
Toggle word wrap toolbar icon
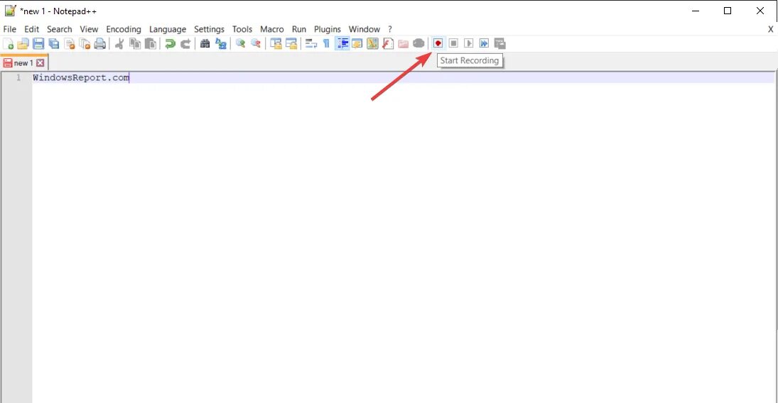pos(311,43)
